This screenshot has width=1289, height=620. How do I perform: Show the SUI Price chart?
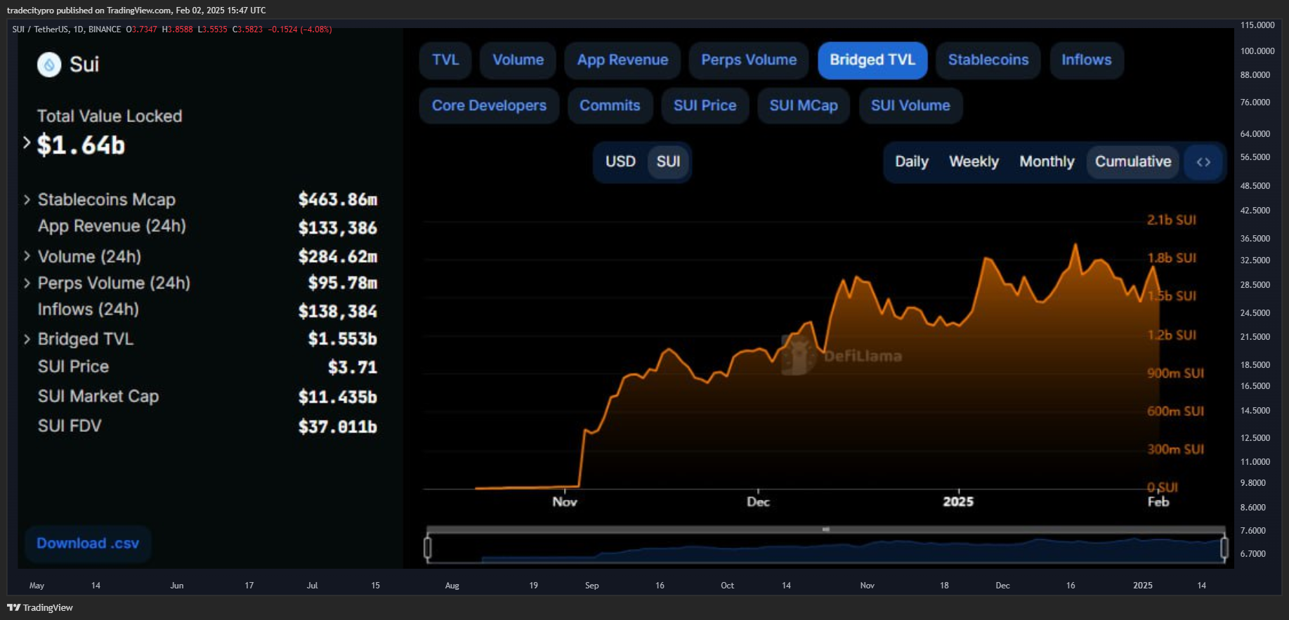[x=705, y=105]
